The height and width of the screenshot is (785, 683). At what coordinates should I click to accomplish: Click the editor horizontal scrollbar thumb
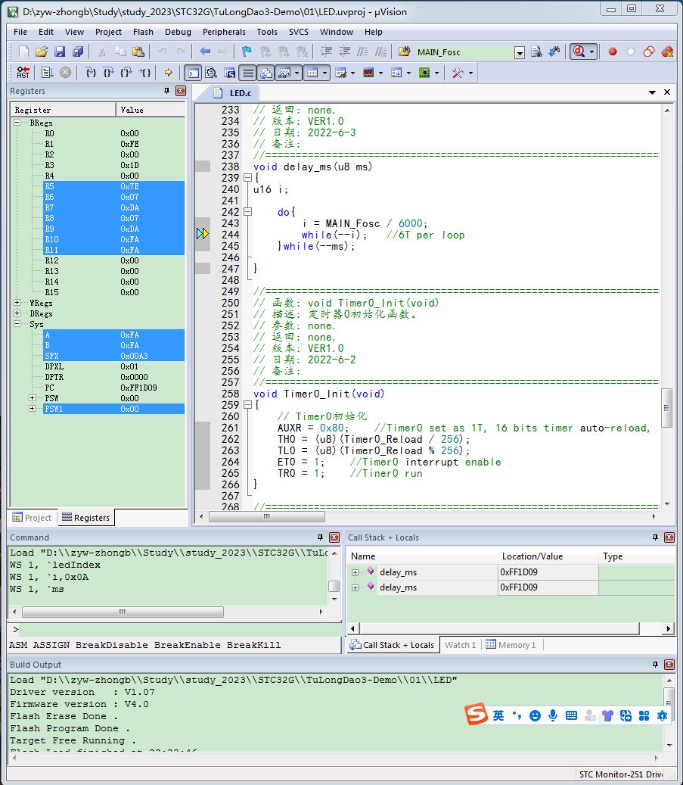coord(267,516)
